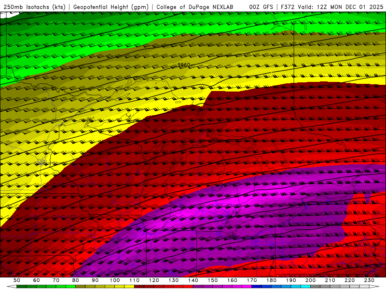Click the right arrow end of colorbar
This screenshot has width=386, height=289.
click(374, 286)
